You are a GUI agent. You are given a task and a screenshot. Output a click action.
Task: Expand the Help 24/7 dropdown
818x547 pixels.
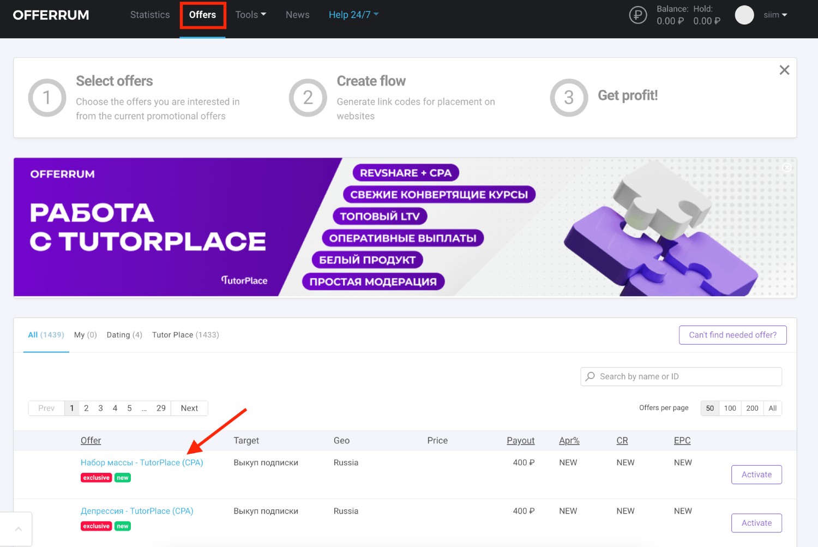tap(353, 15)
